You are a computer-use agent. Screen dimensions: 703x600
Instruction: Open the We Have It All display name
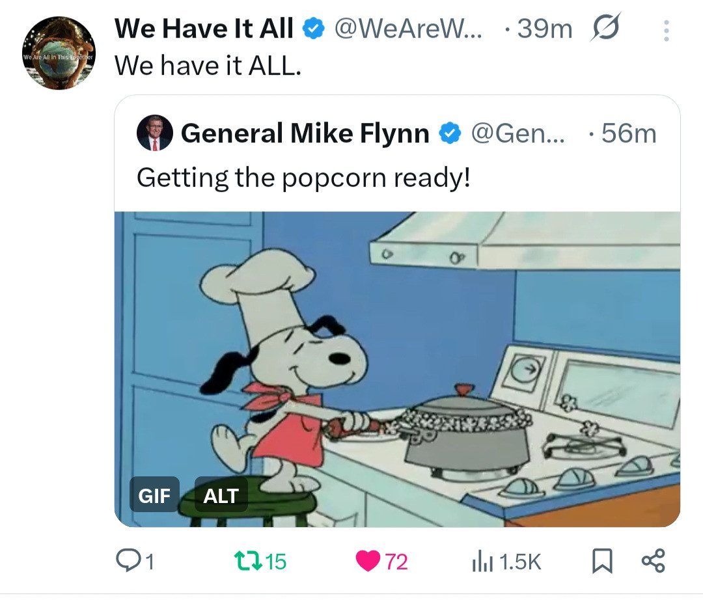tap(204, 29)
